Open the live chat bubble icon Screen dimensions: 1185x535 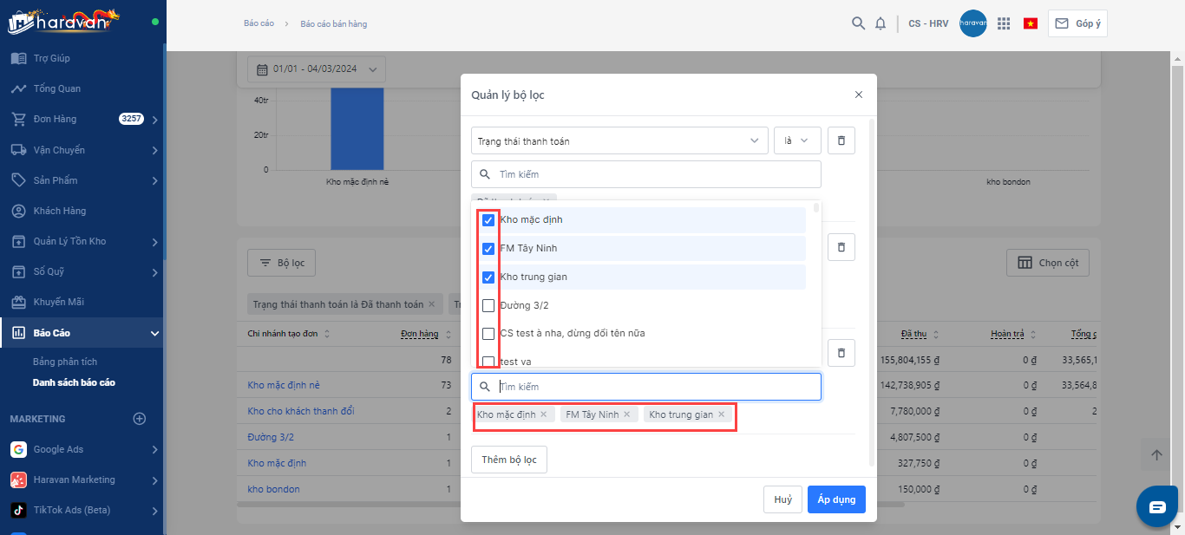1157,507
